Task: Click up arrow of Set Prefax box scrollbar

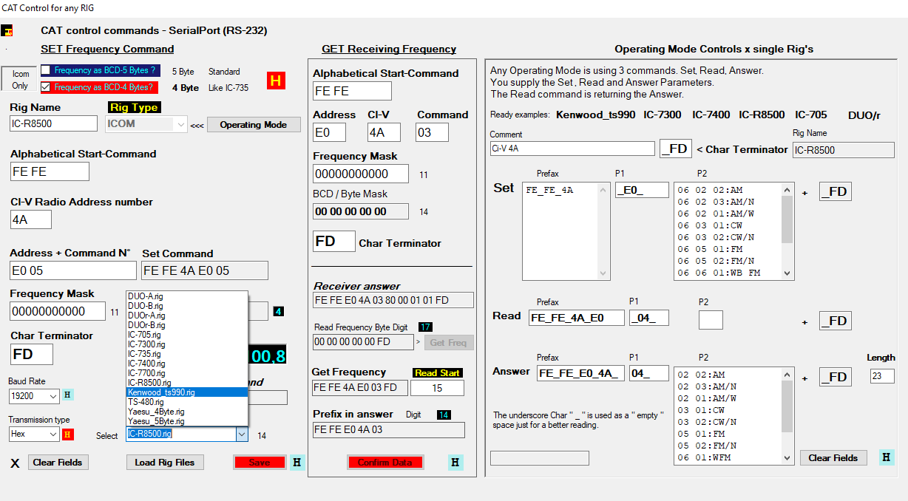Action: tap(603, 189)
